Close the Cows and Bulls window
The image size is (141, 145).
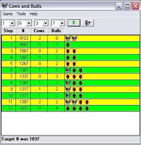(x=135, y=6)
